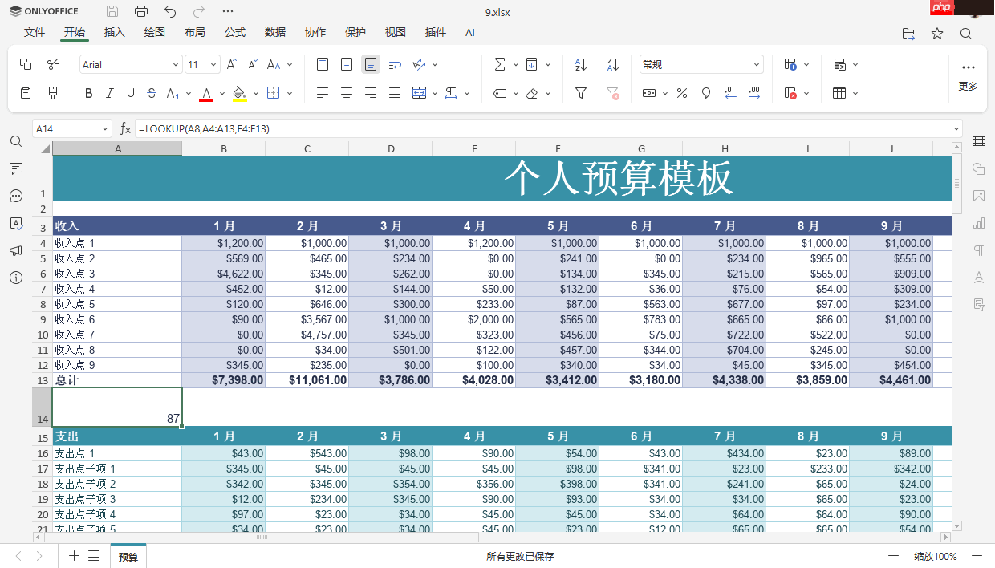995x568 pixels.
Task: Click the red font color swatch
Action: [x=206, y=94]
